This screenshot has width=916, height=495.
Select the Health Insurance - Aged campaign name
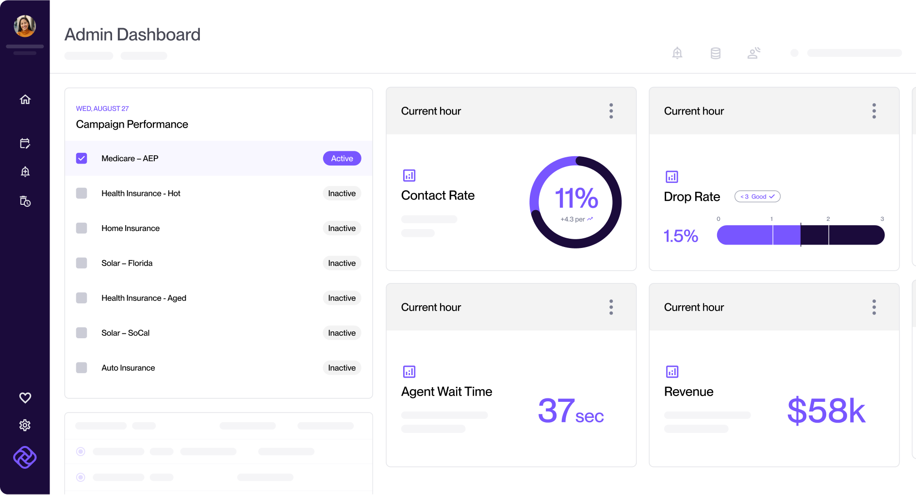tap(144, 298)
